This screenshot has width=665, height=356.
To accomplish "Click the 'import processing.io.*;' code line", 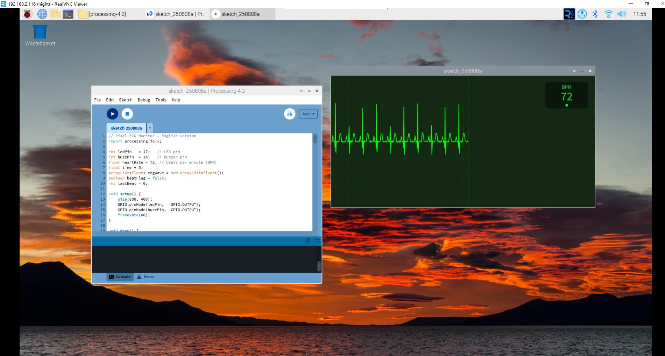I will [135, 141].
